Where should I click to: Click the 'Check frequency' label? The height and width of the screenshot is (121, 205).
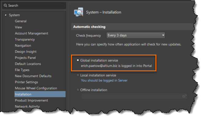[x=88, y=36]
